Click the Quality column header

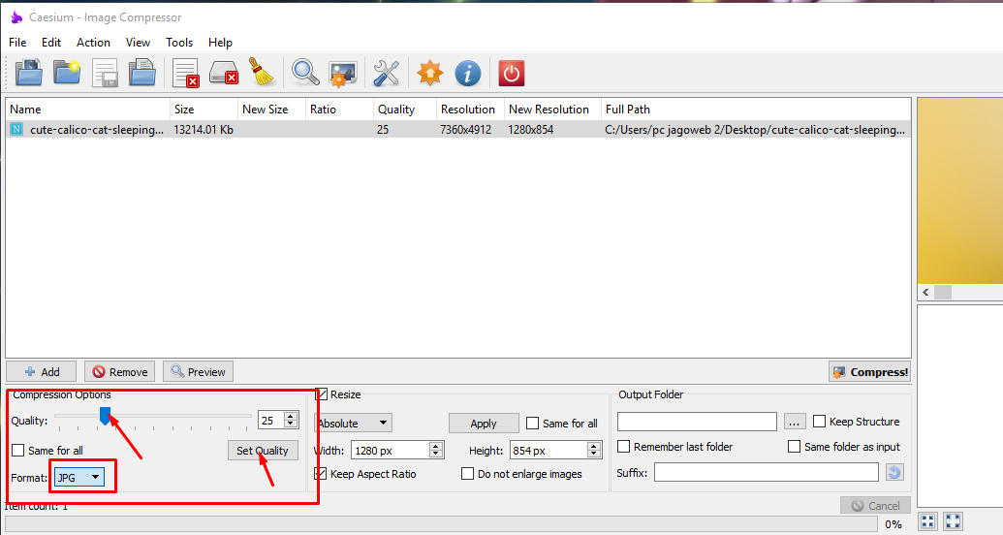pyautogui.click(x=405, y=110)
